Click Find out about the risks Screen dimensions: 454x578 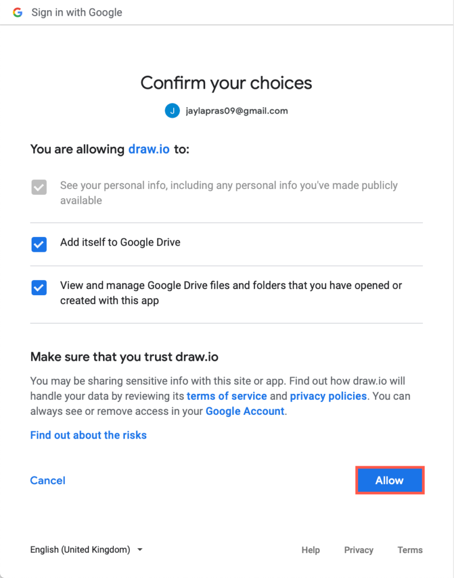point(89,435)
